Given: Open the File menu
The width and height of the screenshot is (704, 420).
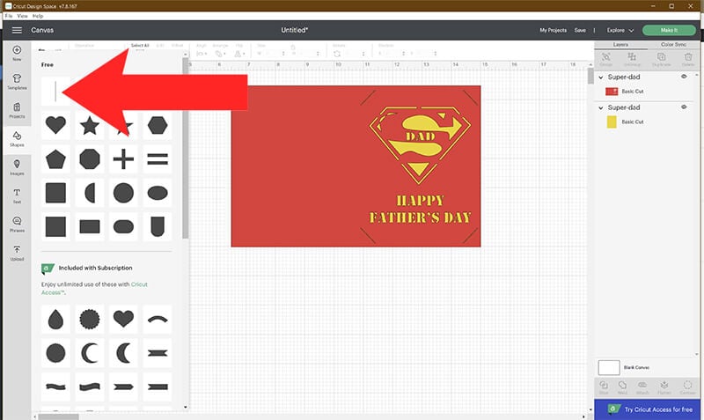Looking at the screenshot, I should pos(9,16).
